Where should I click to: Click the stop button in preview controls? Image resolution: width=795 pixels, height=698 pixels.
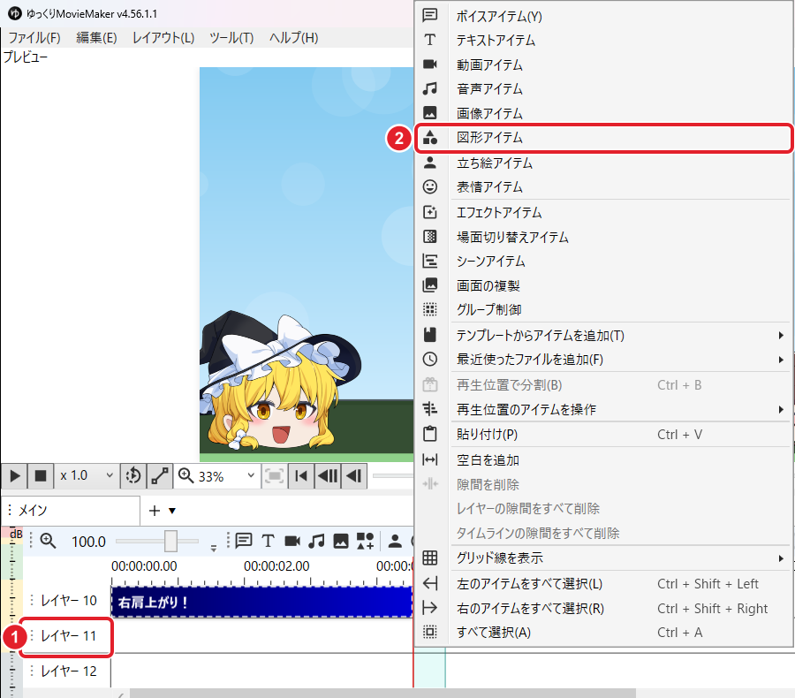pyautogui.click(x=40, y=476)
